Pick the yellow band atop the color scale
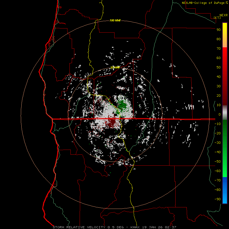229x229 pixels. (x=225, y=35)
